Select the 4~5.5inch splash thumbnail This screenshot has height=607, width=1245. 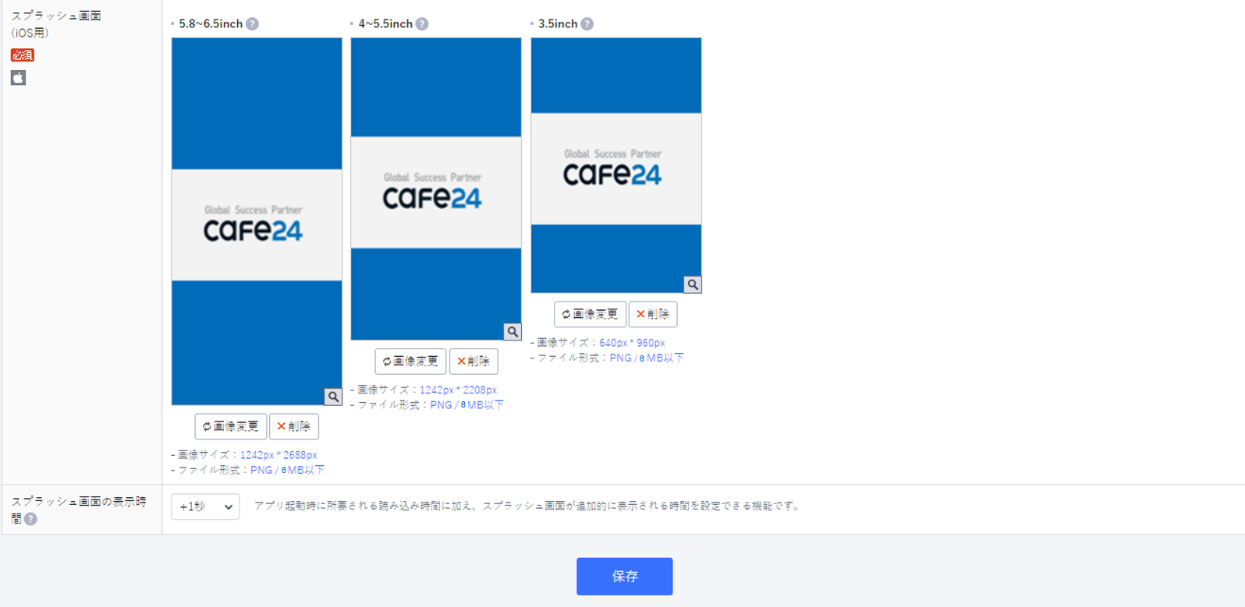(436, 189)
